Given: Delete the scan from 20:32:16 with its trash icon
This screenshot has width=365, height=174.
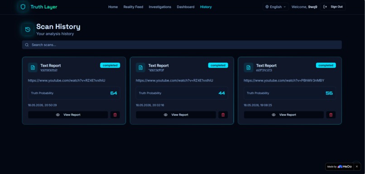Looking at the screenshot, I should tap(223, 115).
